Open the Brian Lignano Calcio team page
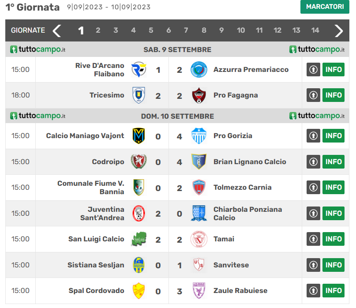This screenshot has height=308, width=356. pyautogui.click(x=250, y=162)
